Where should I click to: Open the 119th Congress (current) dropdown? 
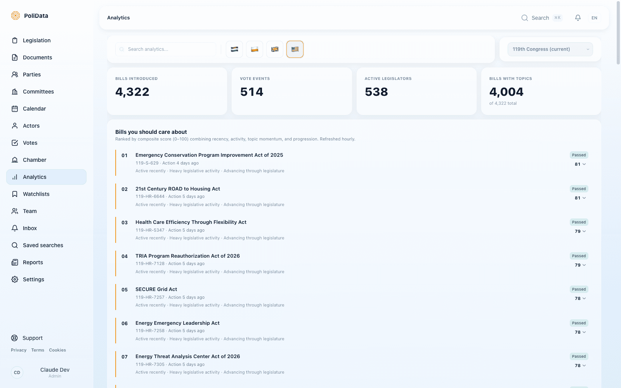550,49
